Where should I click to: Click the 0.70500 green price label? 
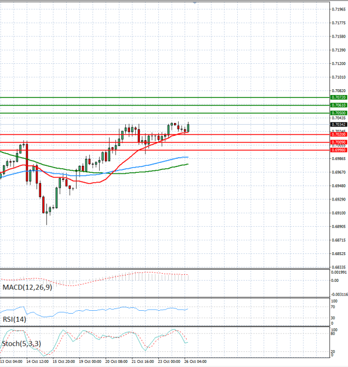[338, 113]
